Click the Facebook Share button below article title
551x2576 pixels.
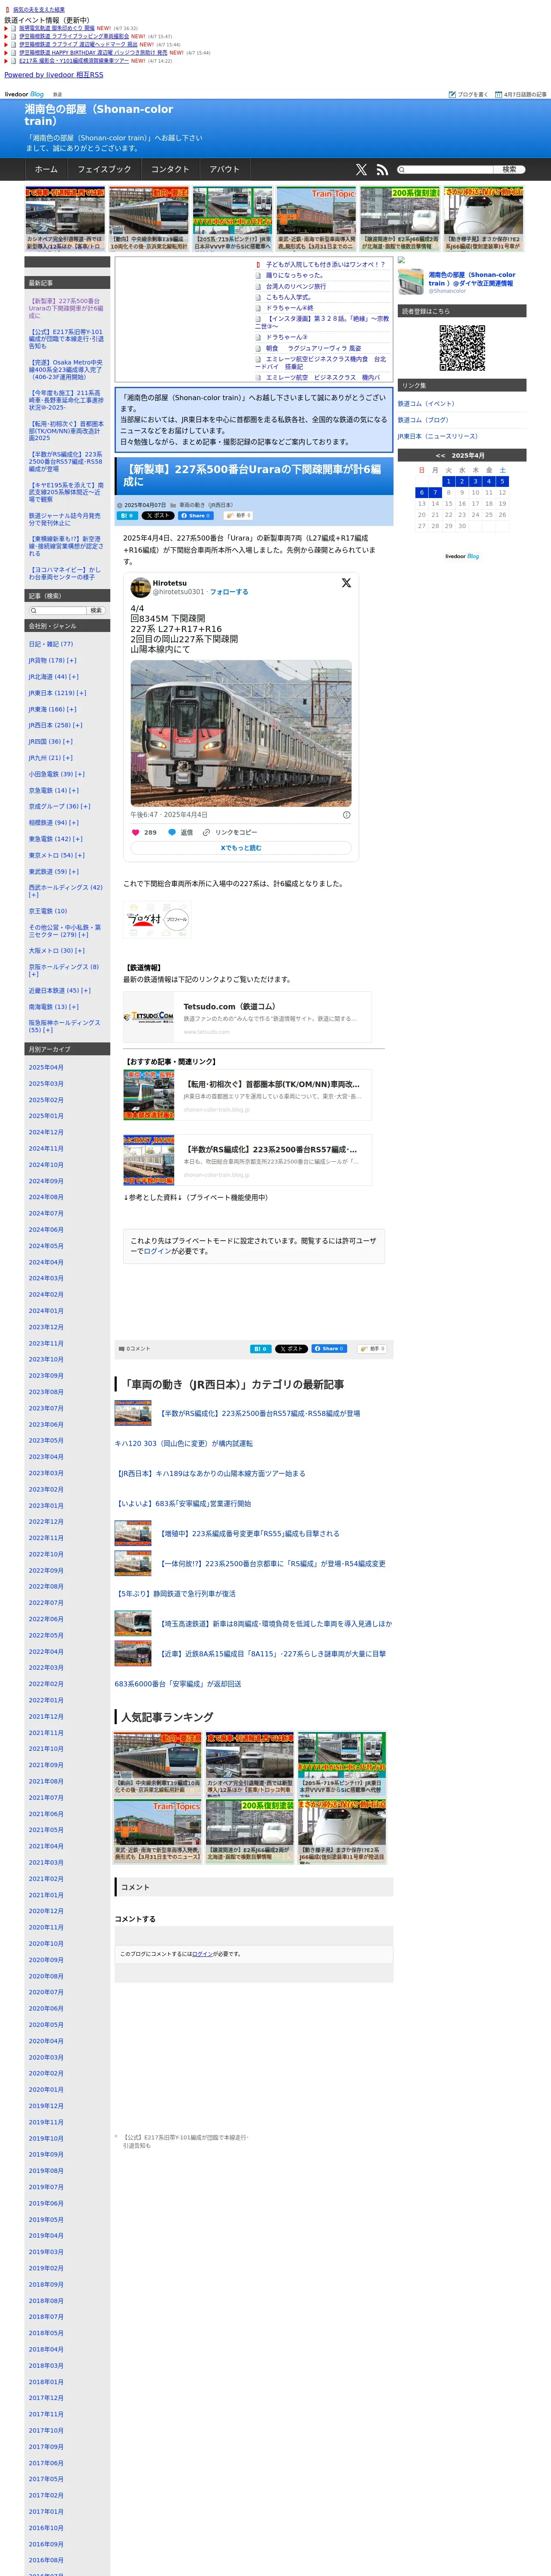coord(196,516)
